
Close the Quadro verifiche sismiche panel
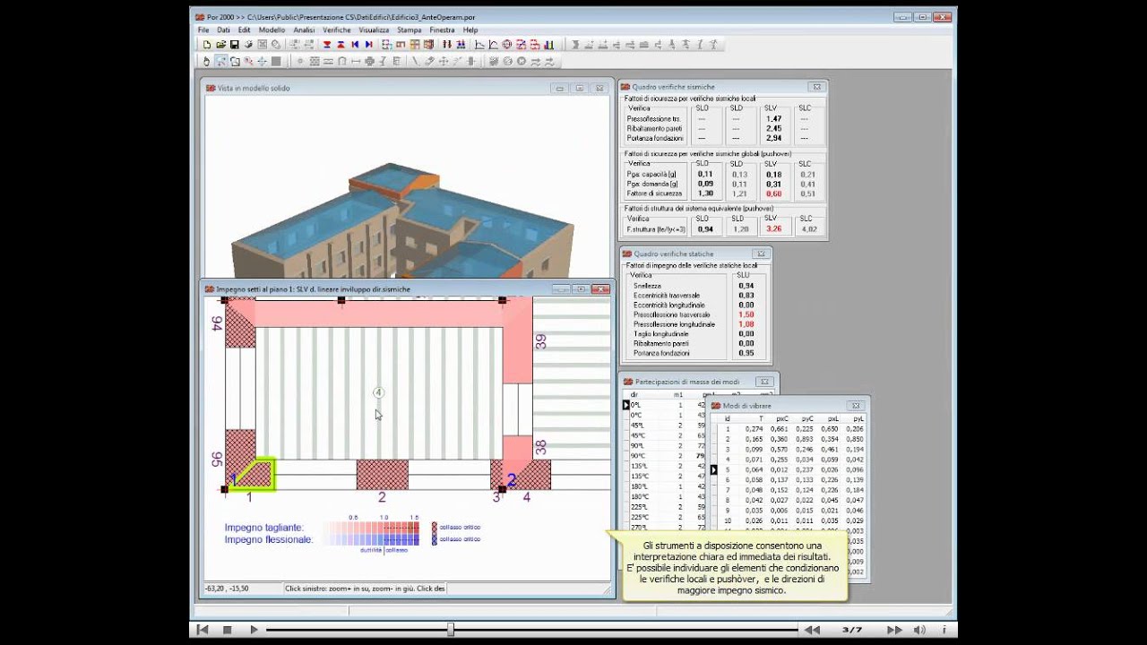click(x=816, y=87)
